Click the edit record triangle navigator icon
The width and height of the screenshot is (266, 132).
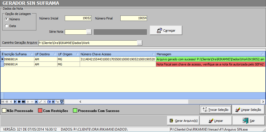pyautogui.click(x=36, y=102)
